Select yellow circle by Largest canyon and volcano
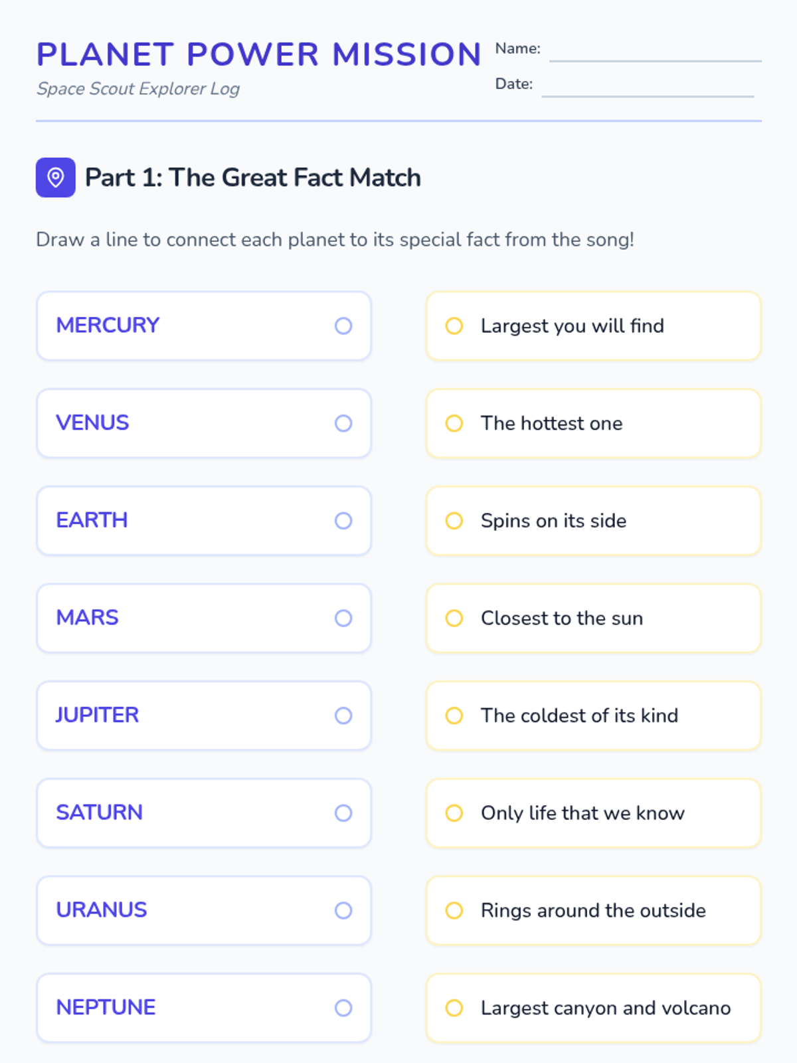The height and width of the screenshot is (1063, 797). click(x=454, y=1008)
